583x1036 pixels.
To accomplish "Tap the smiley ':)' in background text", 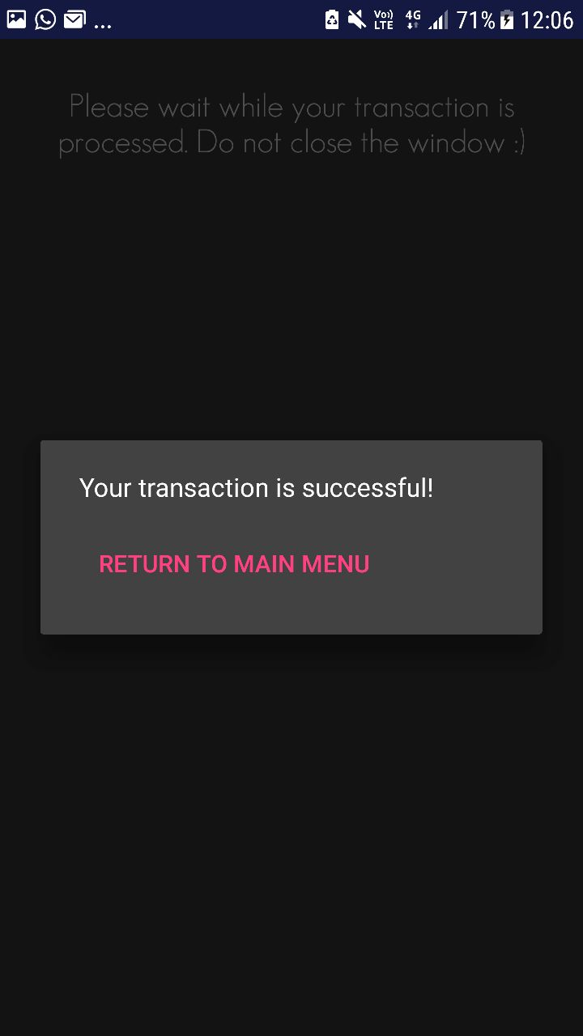I will click(x=517, y=144).
